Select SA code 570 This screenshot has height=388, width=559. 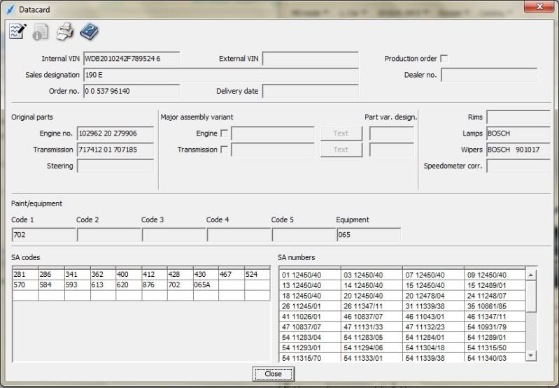click(x=26, y=285)
